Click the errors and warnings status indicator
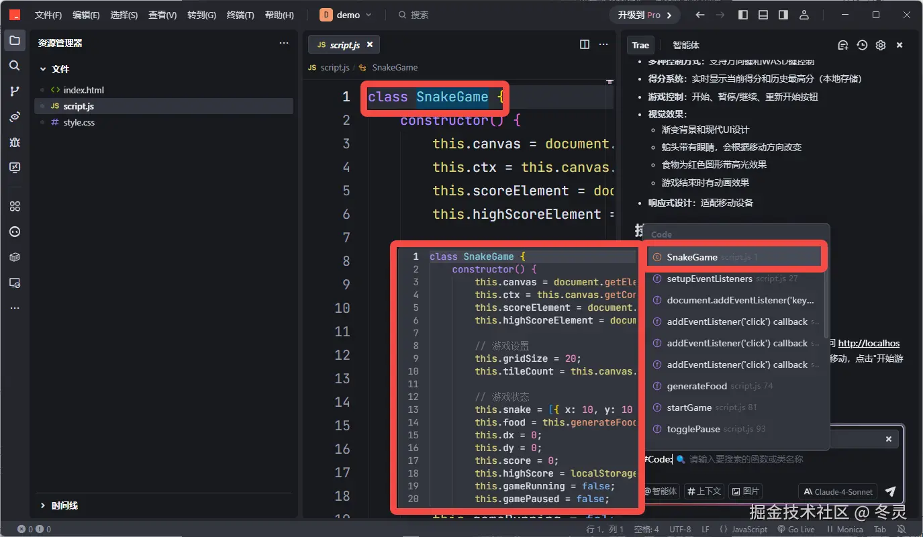 tap(34, 529)
